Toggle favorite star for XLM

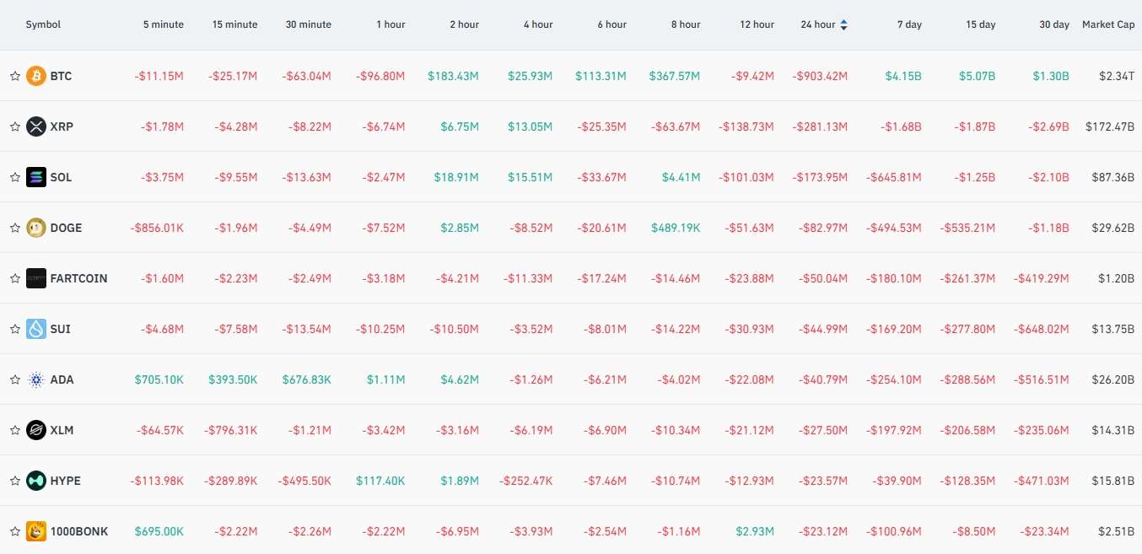pyautogui.click(x=14, y=430)
